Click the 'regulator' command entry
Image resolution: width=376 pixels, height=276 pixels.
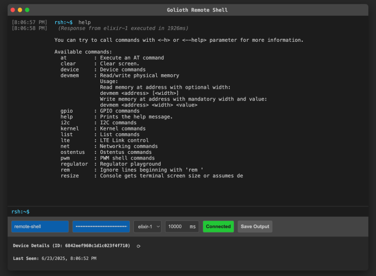click(74, 164)
